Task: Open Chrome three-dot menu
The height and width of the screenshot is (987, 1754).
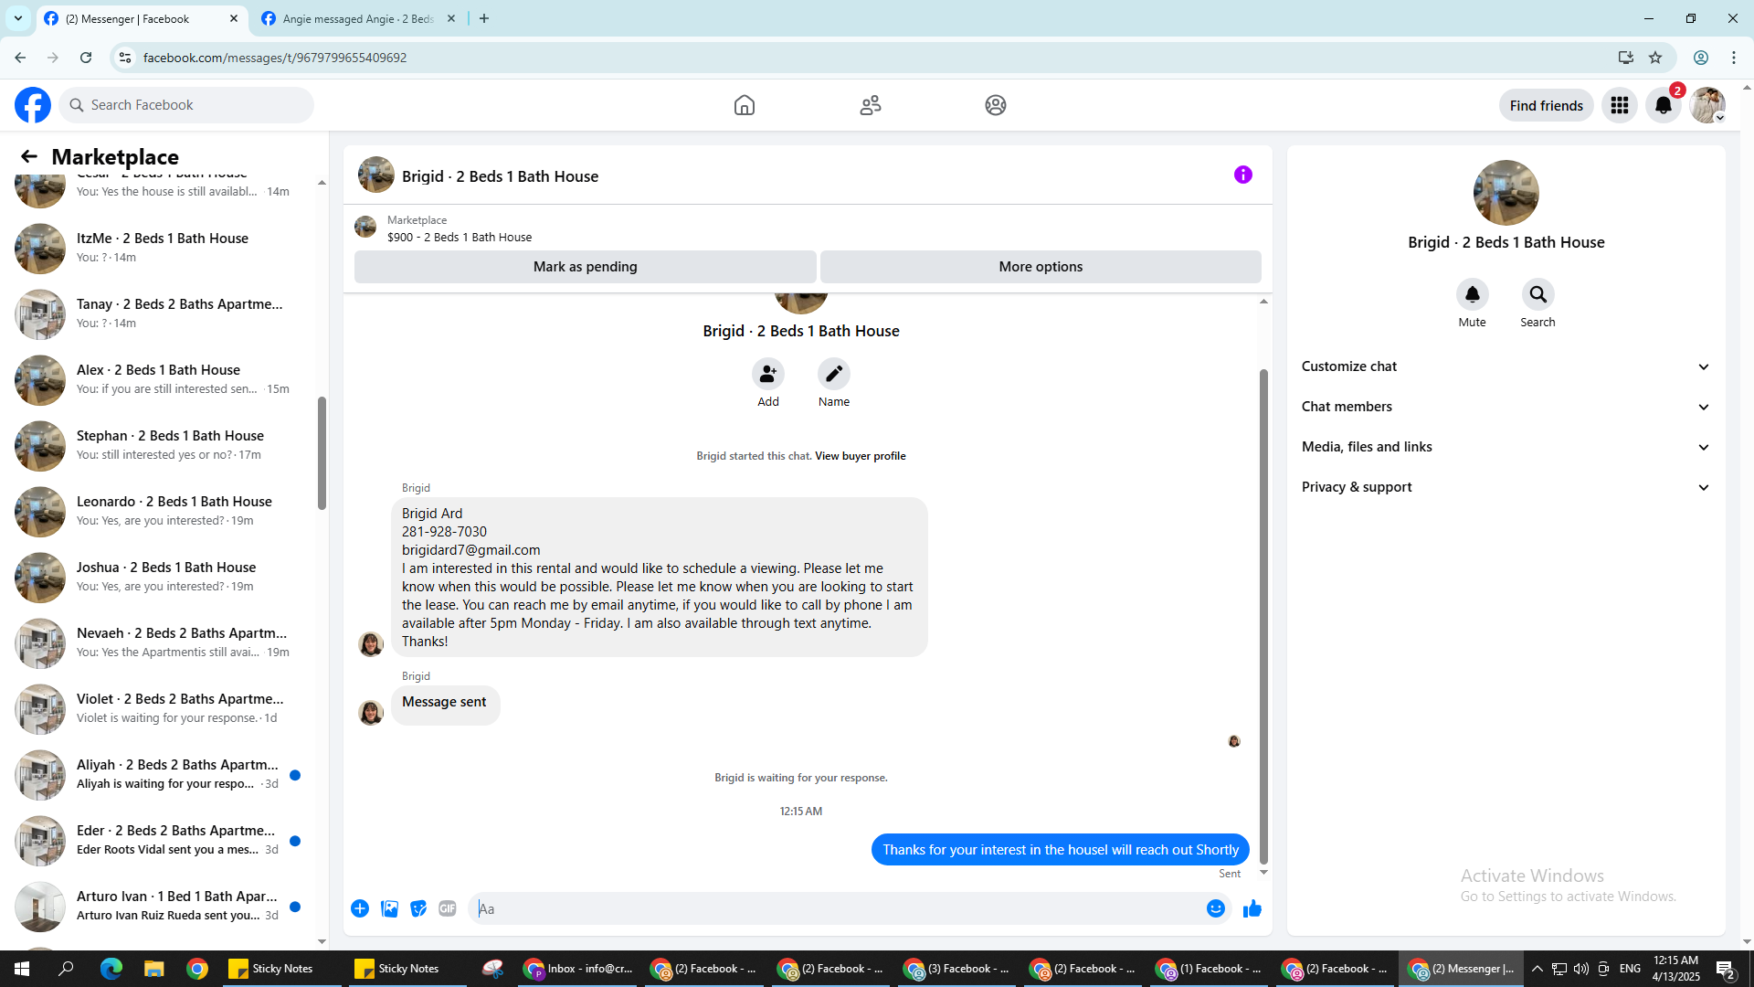Action: tap(1734, 58)
